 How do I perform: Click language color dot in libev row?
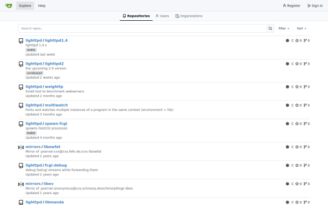[x=288, y=184]
